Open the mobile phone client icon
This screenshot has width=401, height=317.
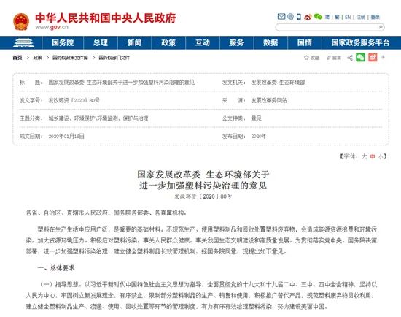tap(299, 17)
